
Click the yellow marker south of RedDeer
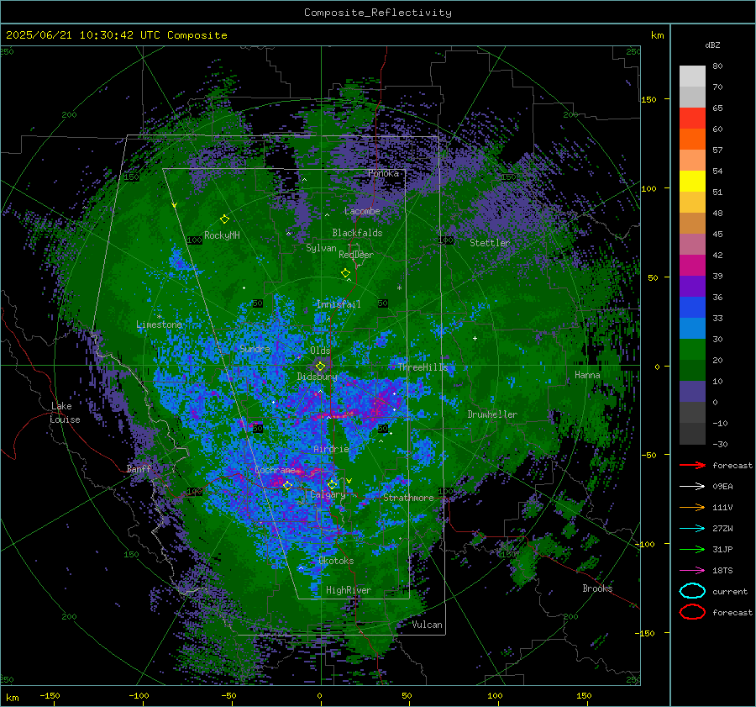345,273
